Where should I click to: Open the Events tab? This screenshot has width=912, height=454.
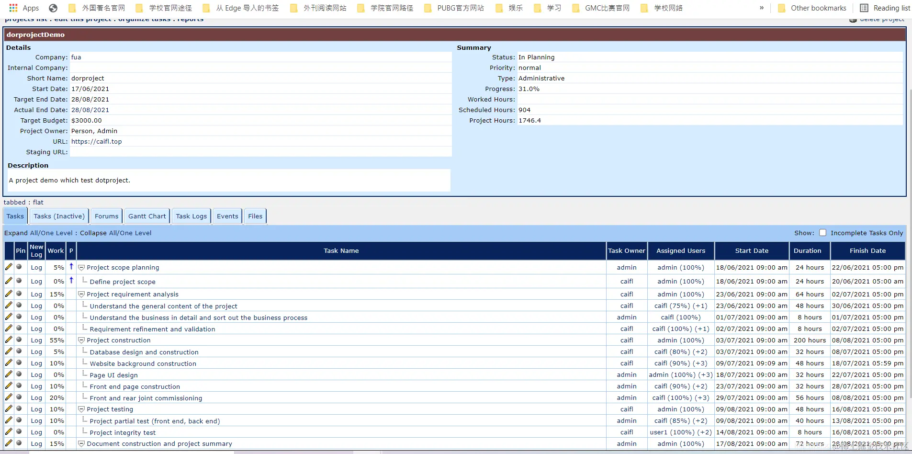tap(227, 216)
